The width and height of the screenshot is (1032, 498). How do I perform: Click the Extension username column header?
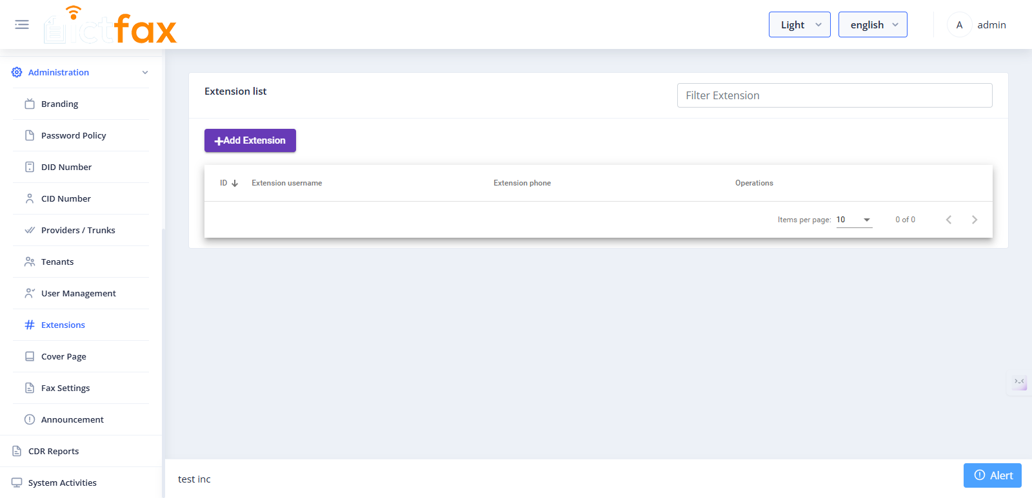tap(287, 183)
